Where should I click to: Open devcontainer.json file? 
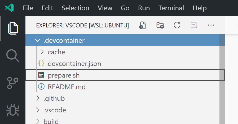[74, 64]
